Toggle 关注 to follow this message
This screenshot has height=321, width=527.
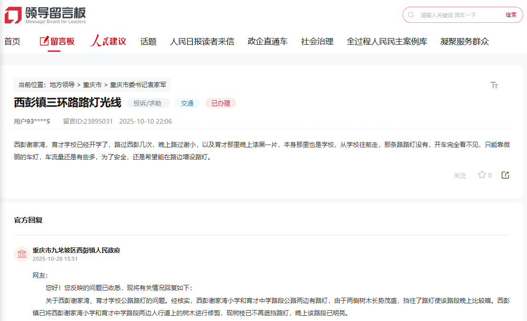point(460,175)
